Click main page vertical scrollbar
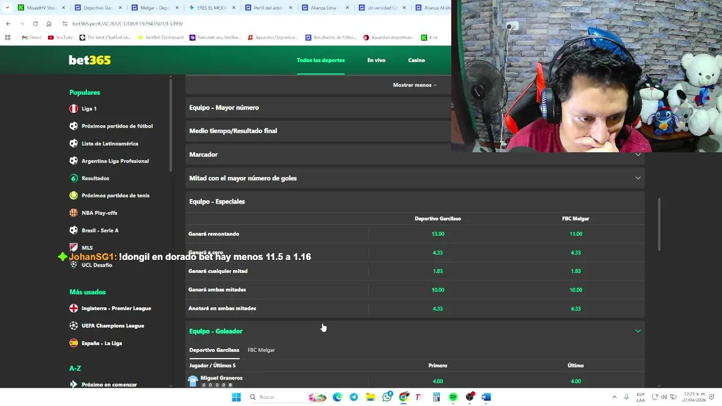The width and height of the screenshot is (722, 406). tap(659, 224)
